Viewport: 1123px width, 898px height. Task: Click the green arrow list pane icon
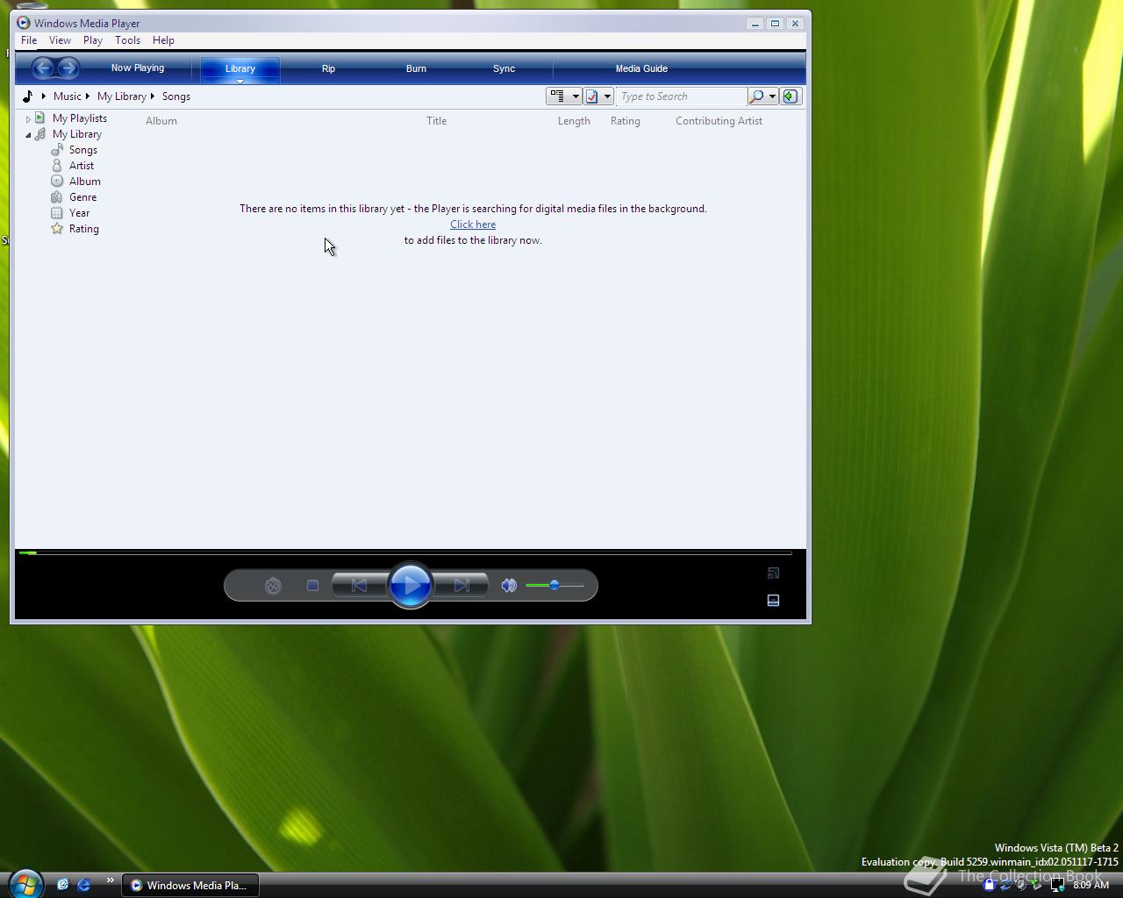(790, 96)
